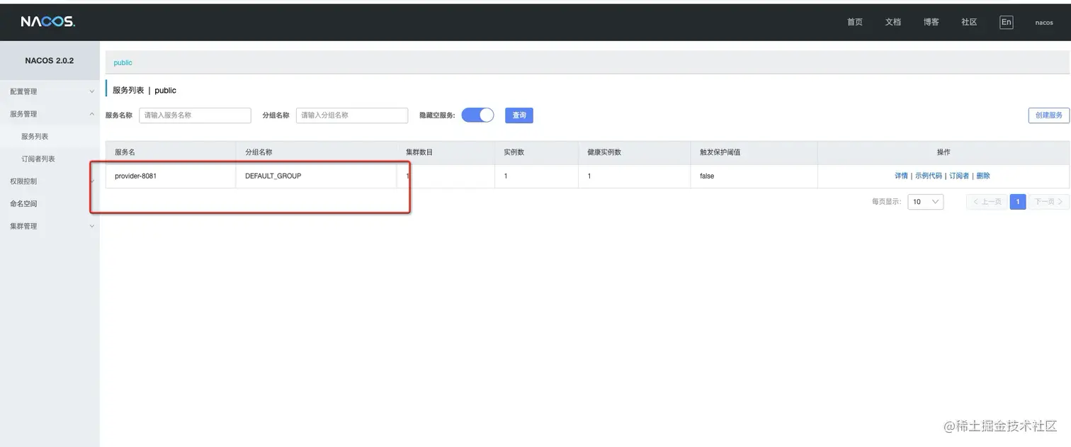Open 博客 in top navigation

point(931,22)
